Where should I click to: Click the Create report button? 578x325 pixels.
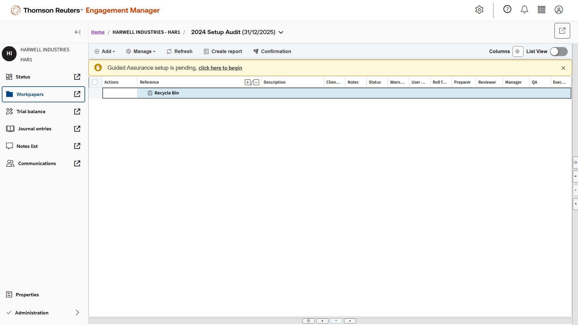[x=223, y=52]
